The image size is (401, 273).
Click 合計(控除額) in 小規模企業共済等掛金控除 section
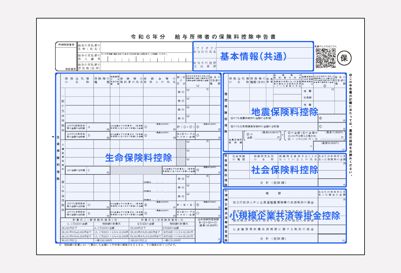pyautogui.click(x=273, y=239)
